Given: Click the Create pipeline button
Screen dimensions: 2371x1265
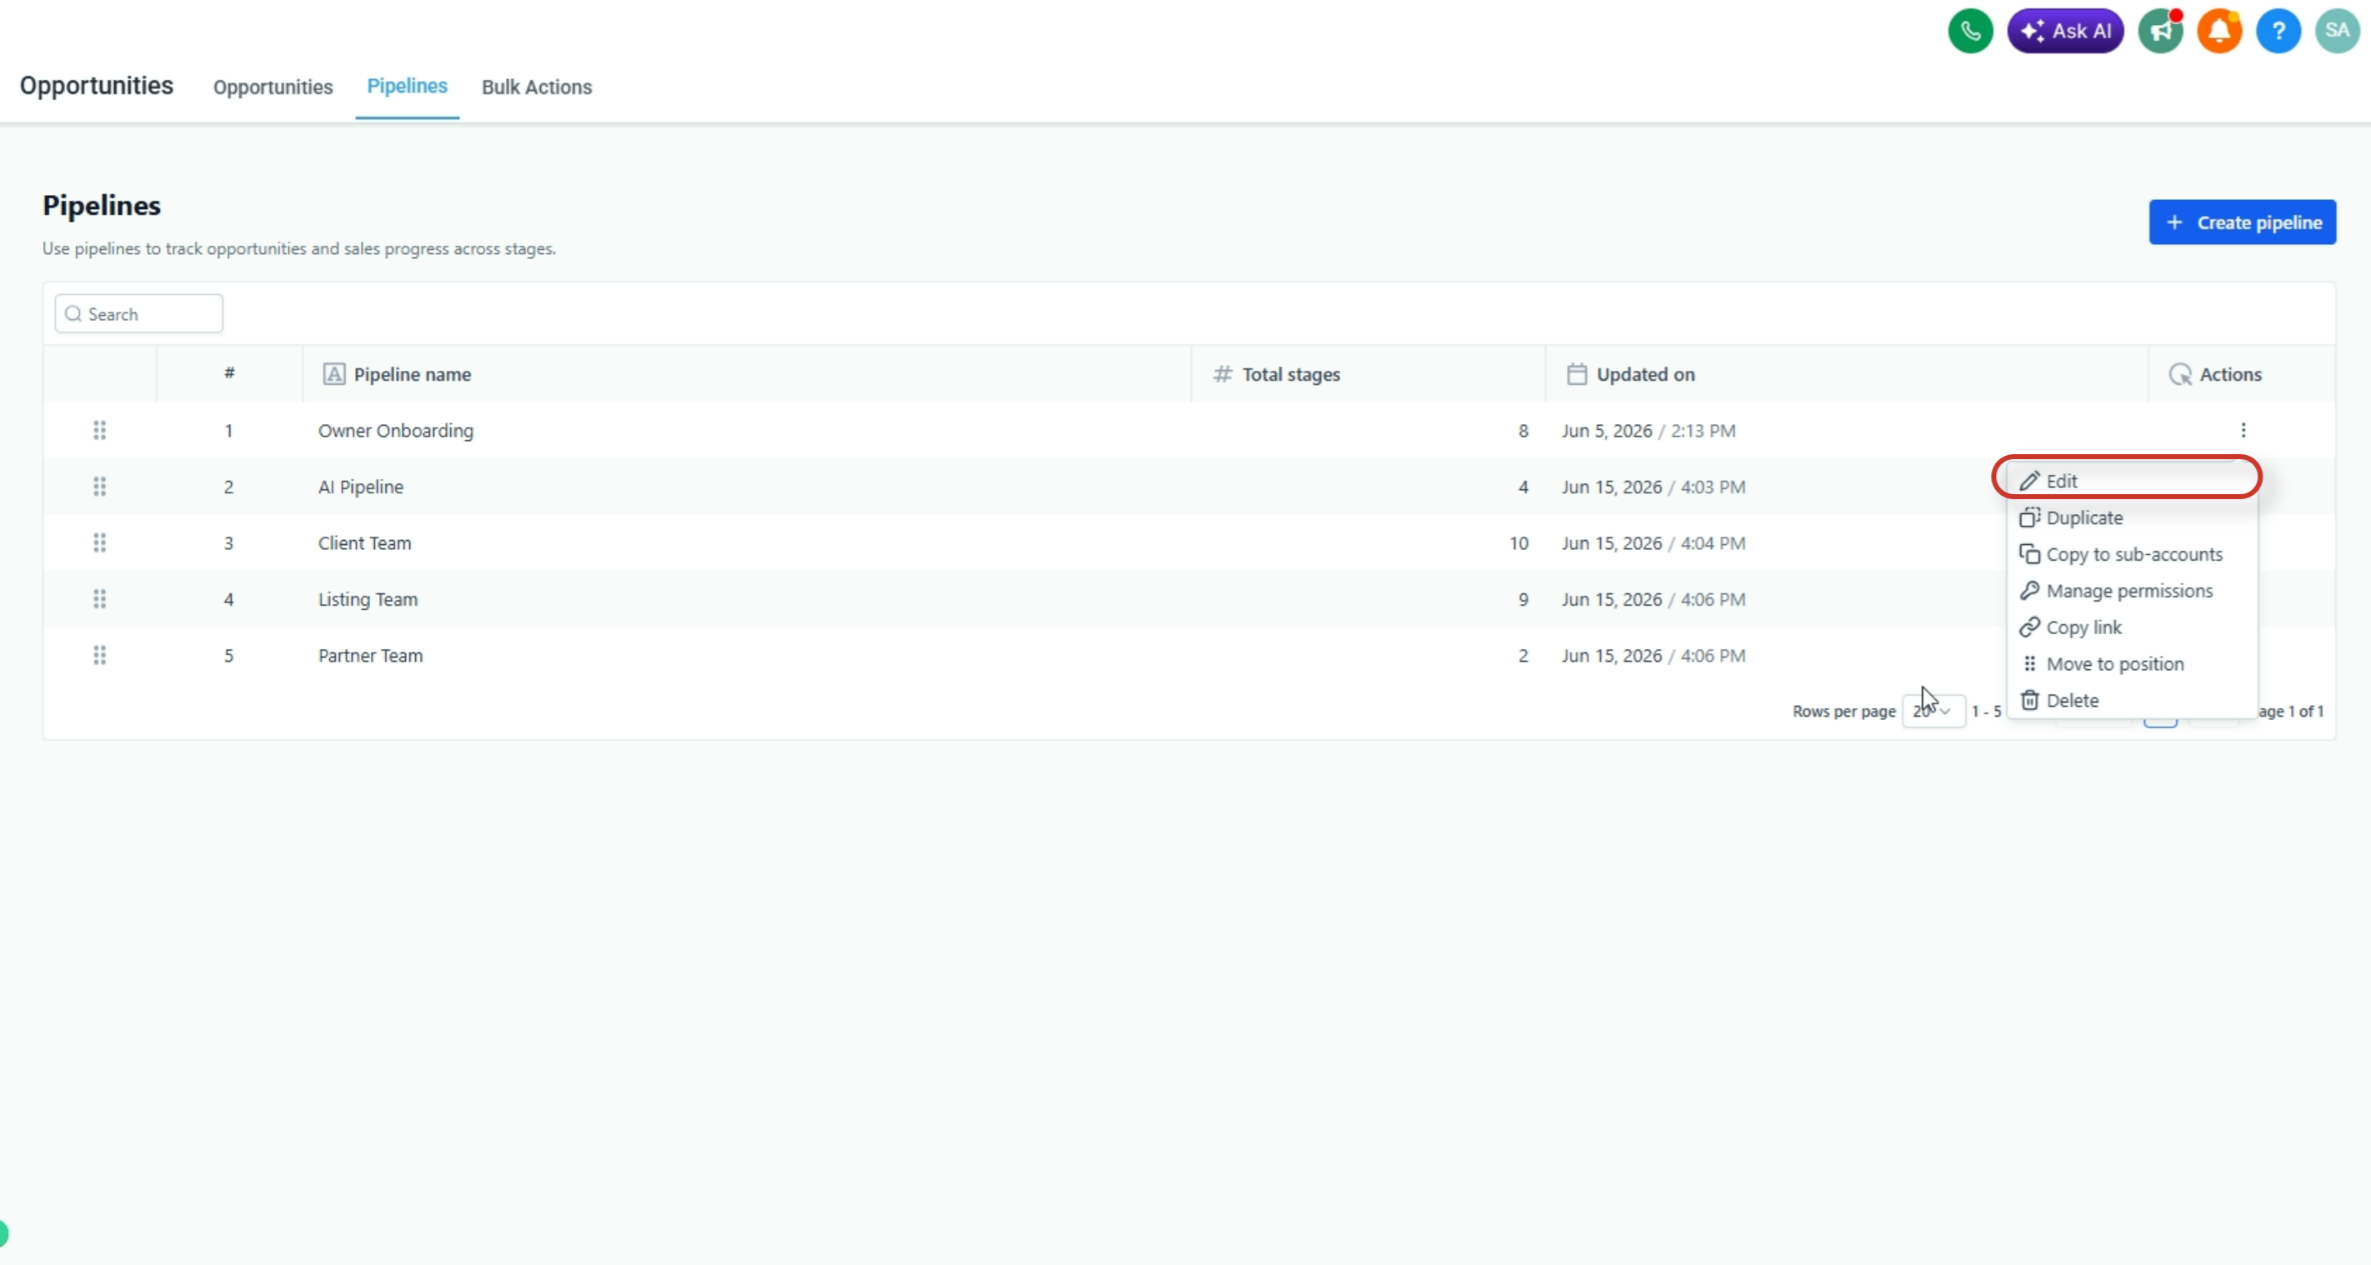Looking at the screenshot, I should pos(2242,222).
